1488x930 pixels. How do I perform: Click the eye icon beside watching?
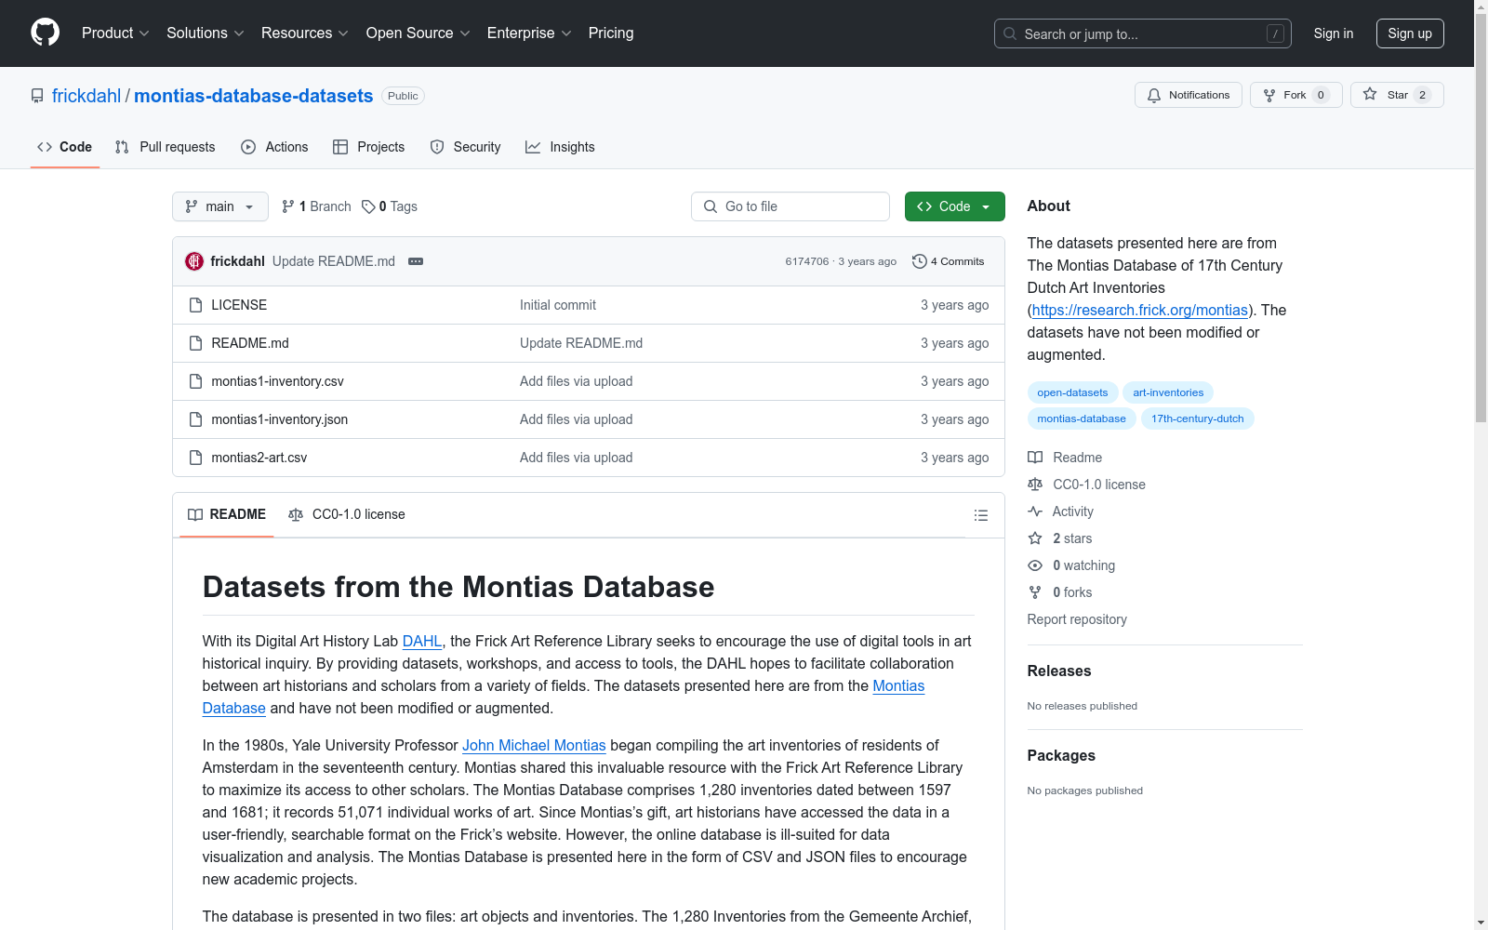(x=1035, y=565)
